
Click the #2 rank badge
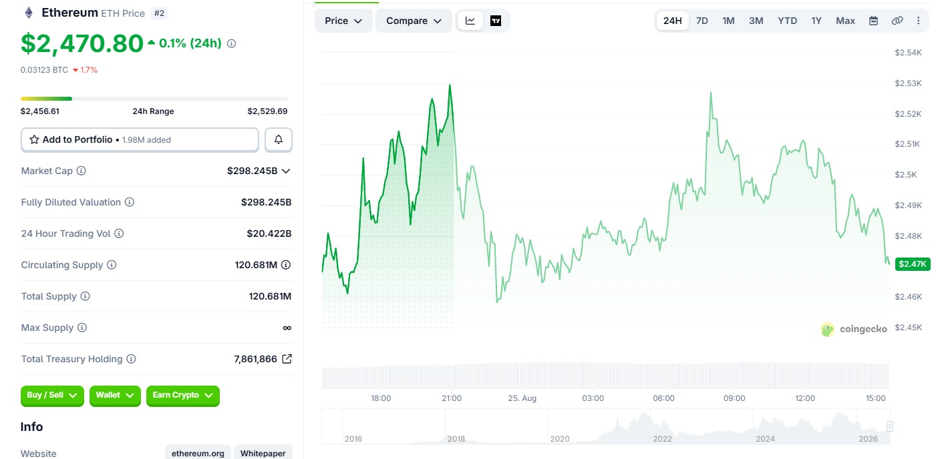(x=159, y=13)
